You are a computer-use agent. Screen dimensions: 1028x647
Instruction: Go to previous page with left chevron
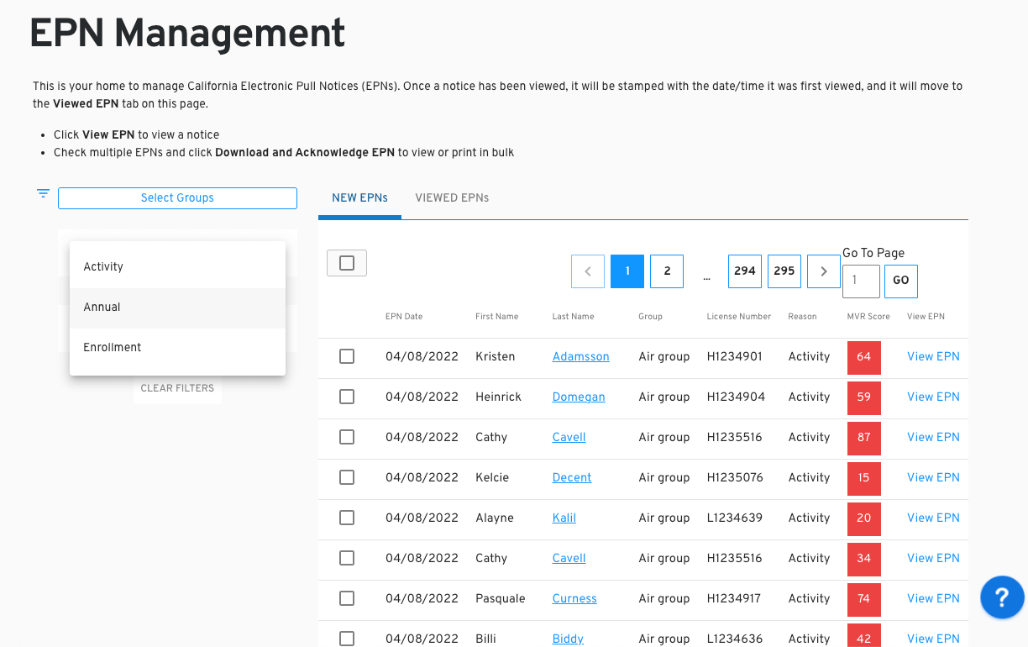click(x=588, y=271)
